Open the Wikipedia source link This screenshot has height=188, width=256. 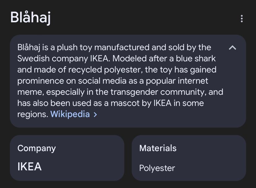70,114
